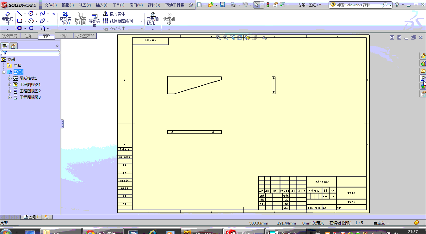Open the 工具(T) menu

click(119, 5)
